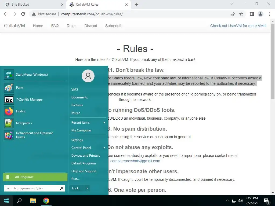The width and height of the screenshot is (275, 206).
Task: Show hidden system tray icons
Action: (227, 201)
